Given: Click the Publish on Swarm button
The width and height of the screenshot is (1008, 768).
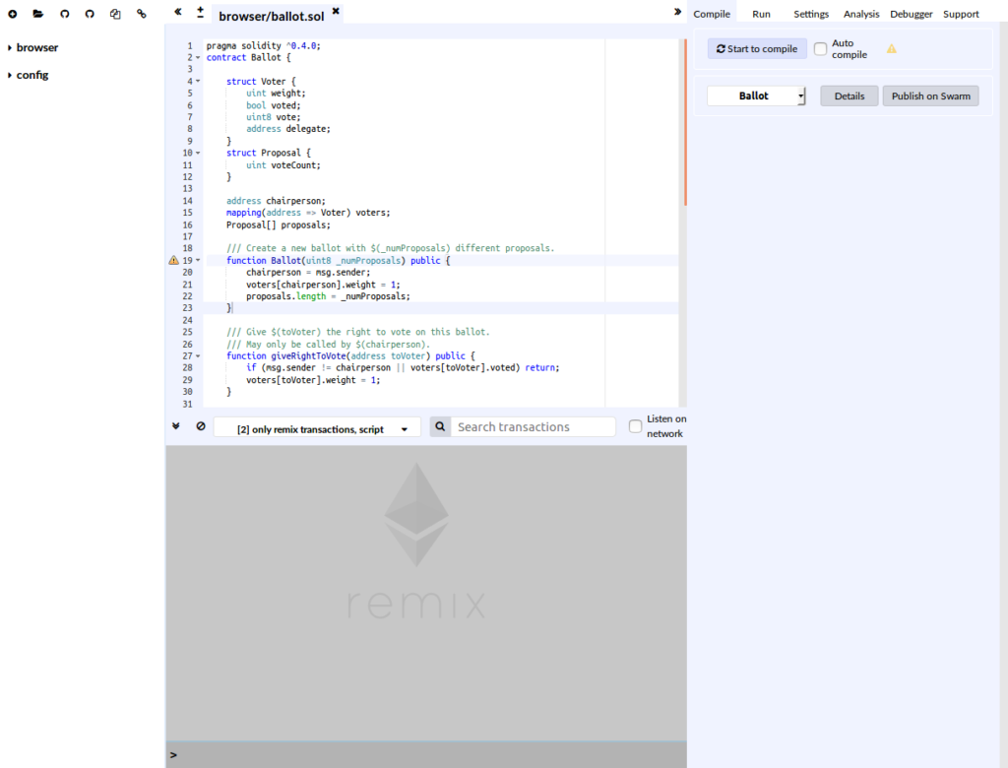Looking at the screenshot, I should 930,96.
